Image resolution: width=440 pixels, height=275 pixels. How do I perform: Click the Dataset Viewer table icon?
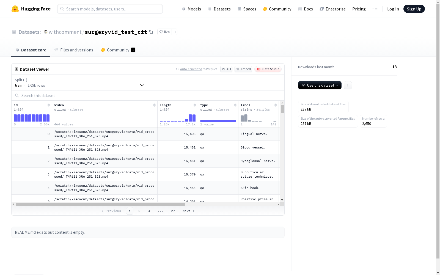(16, 69)
